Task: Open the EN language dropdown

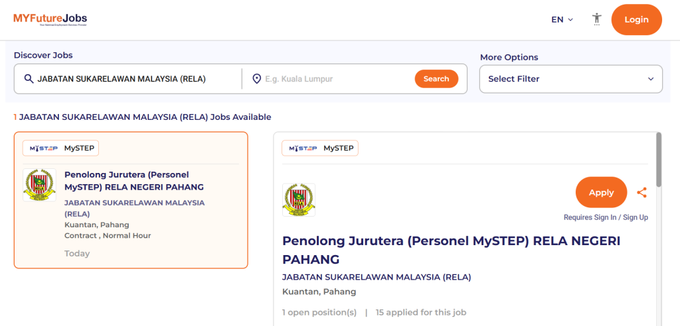Action: click(562, 19)
